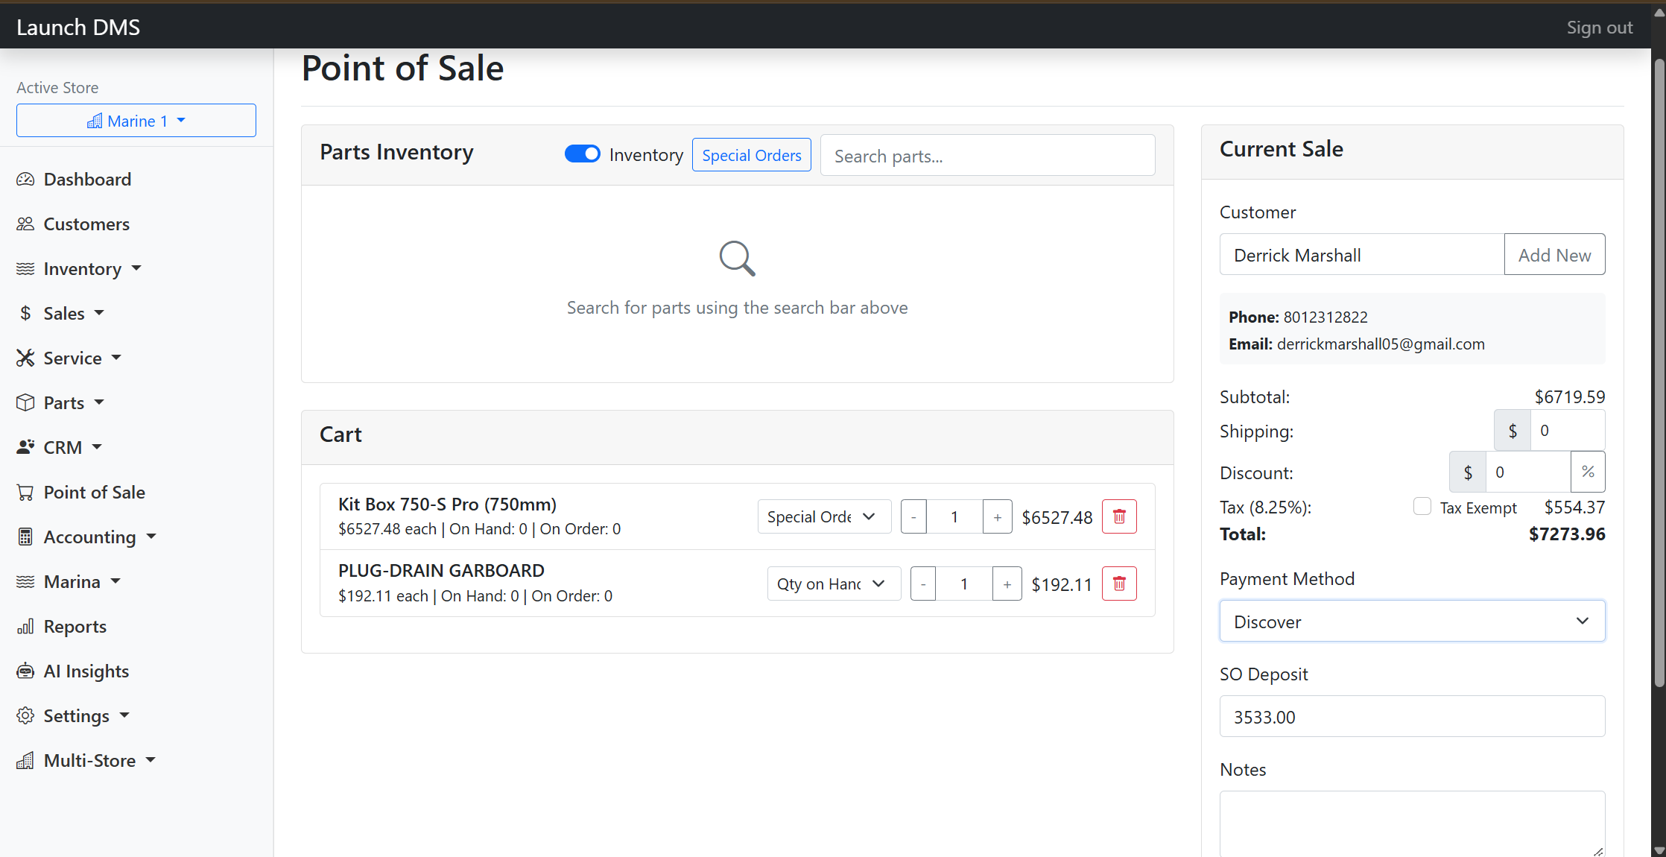Viewport: 1666px width, 857px height.
Task: Click the Sign out link
Action: click(1599, 28)
